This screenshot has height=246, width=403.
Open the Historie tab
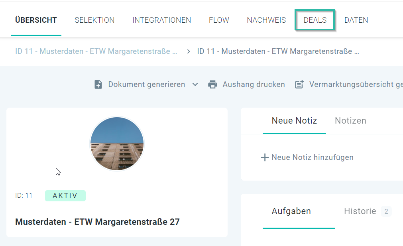[360, 211]
